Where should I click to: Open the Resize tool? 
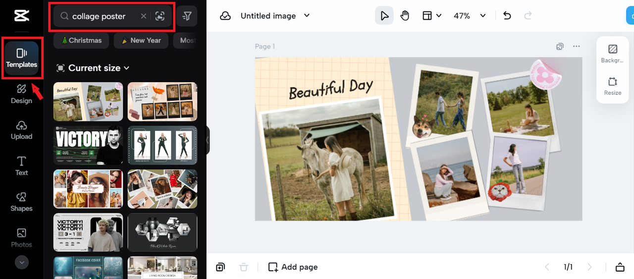point(613,86)
